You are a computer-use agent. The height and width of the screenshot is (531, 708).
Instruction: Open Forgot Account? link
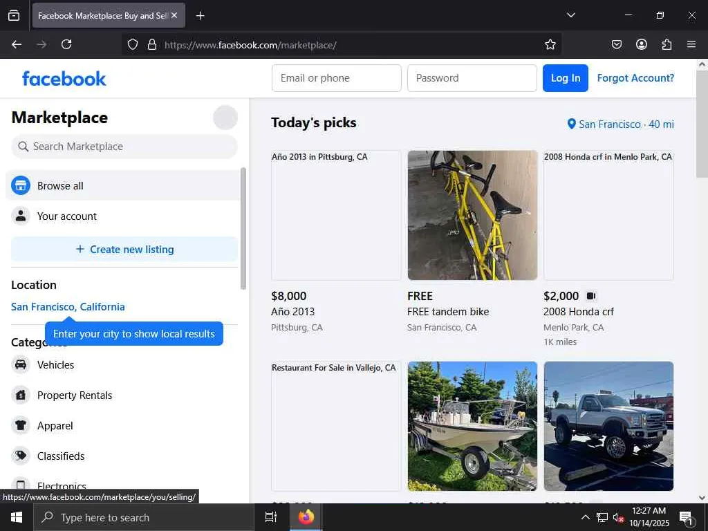coord(635,78)
